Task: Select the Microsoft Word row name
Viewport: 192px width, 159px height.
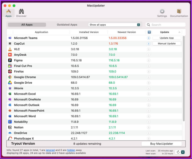Action: tap(25, 116)
